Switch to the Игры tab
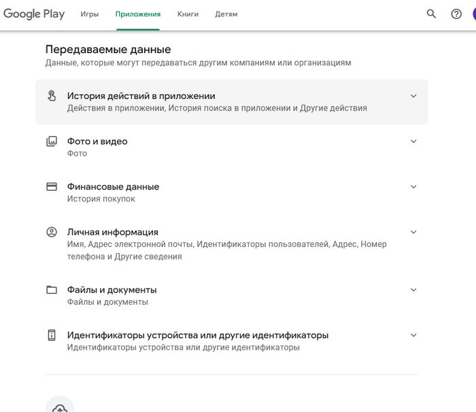 coord(89,14)
